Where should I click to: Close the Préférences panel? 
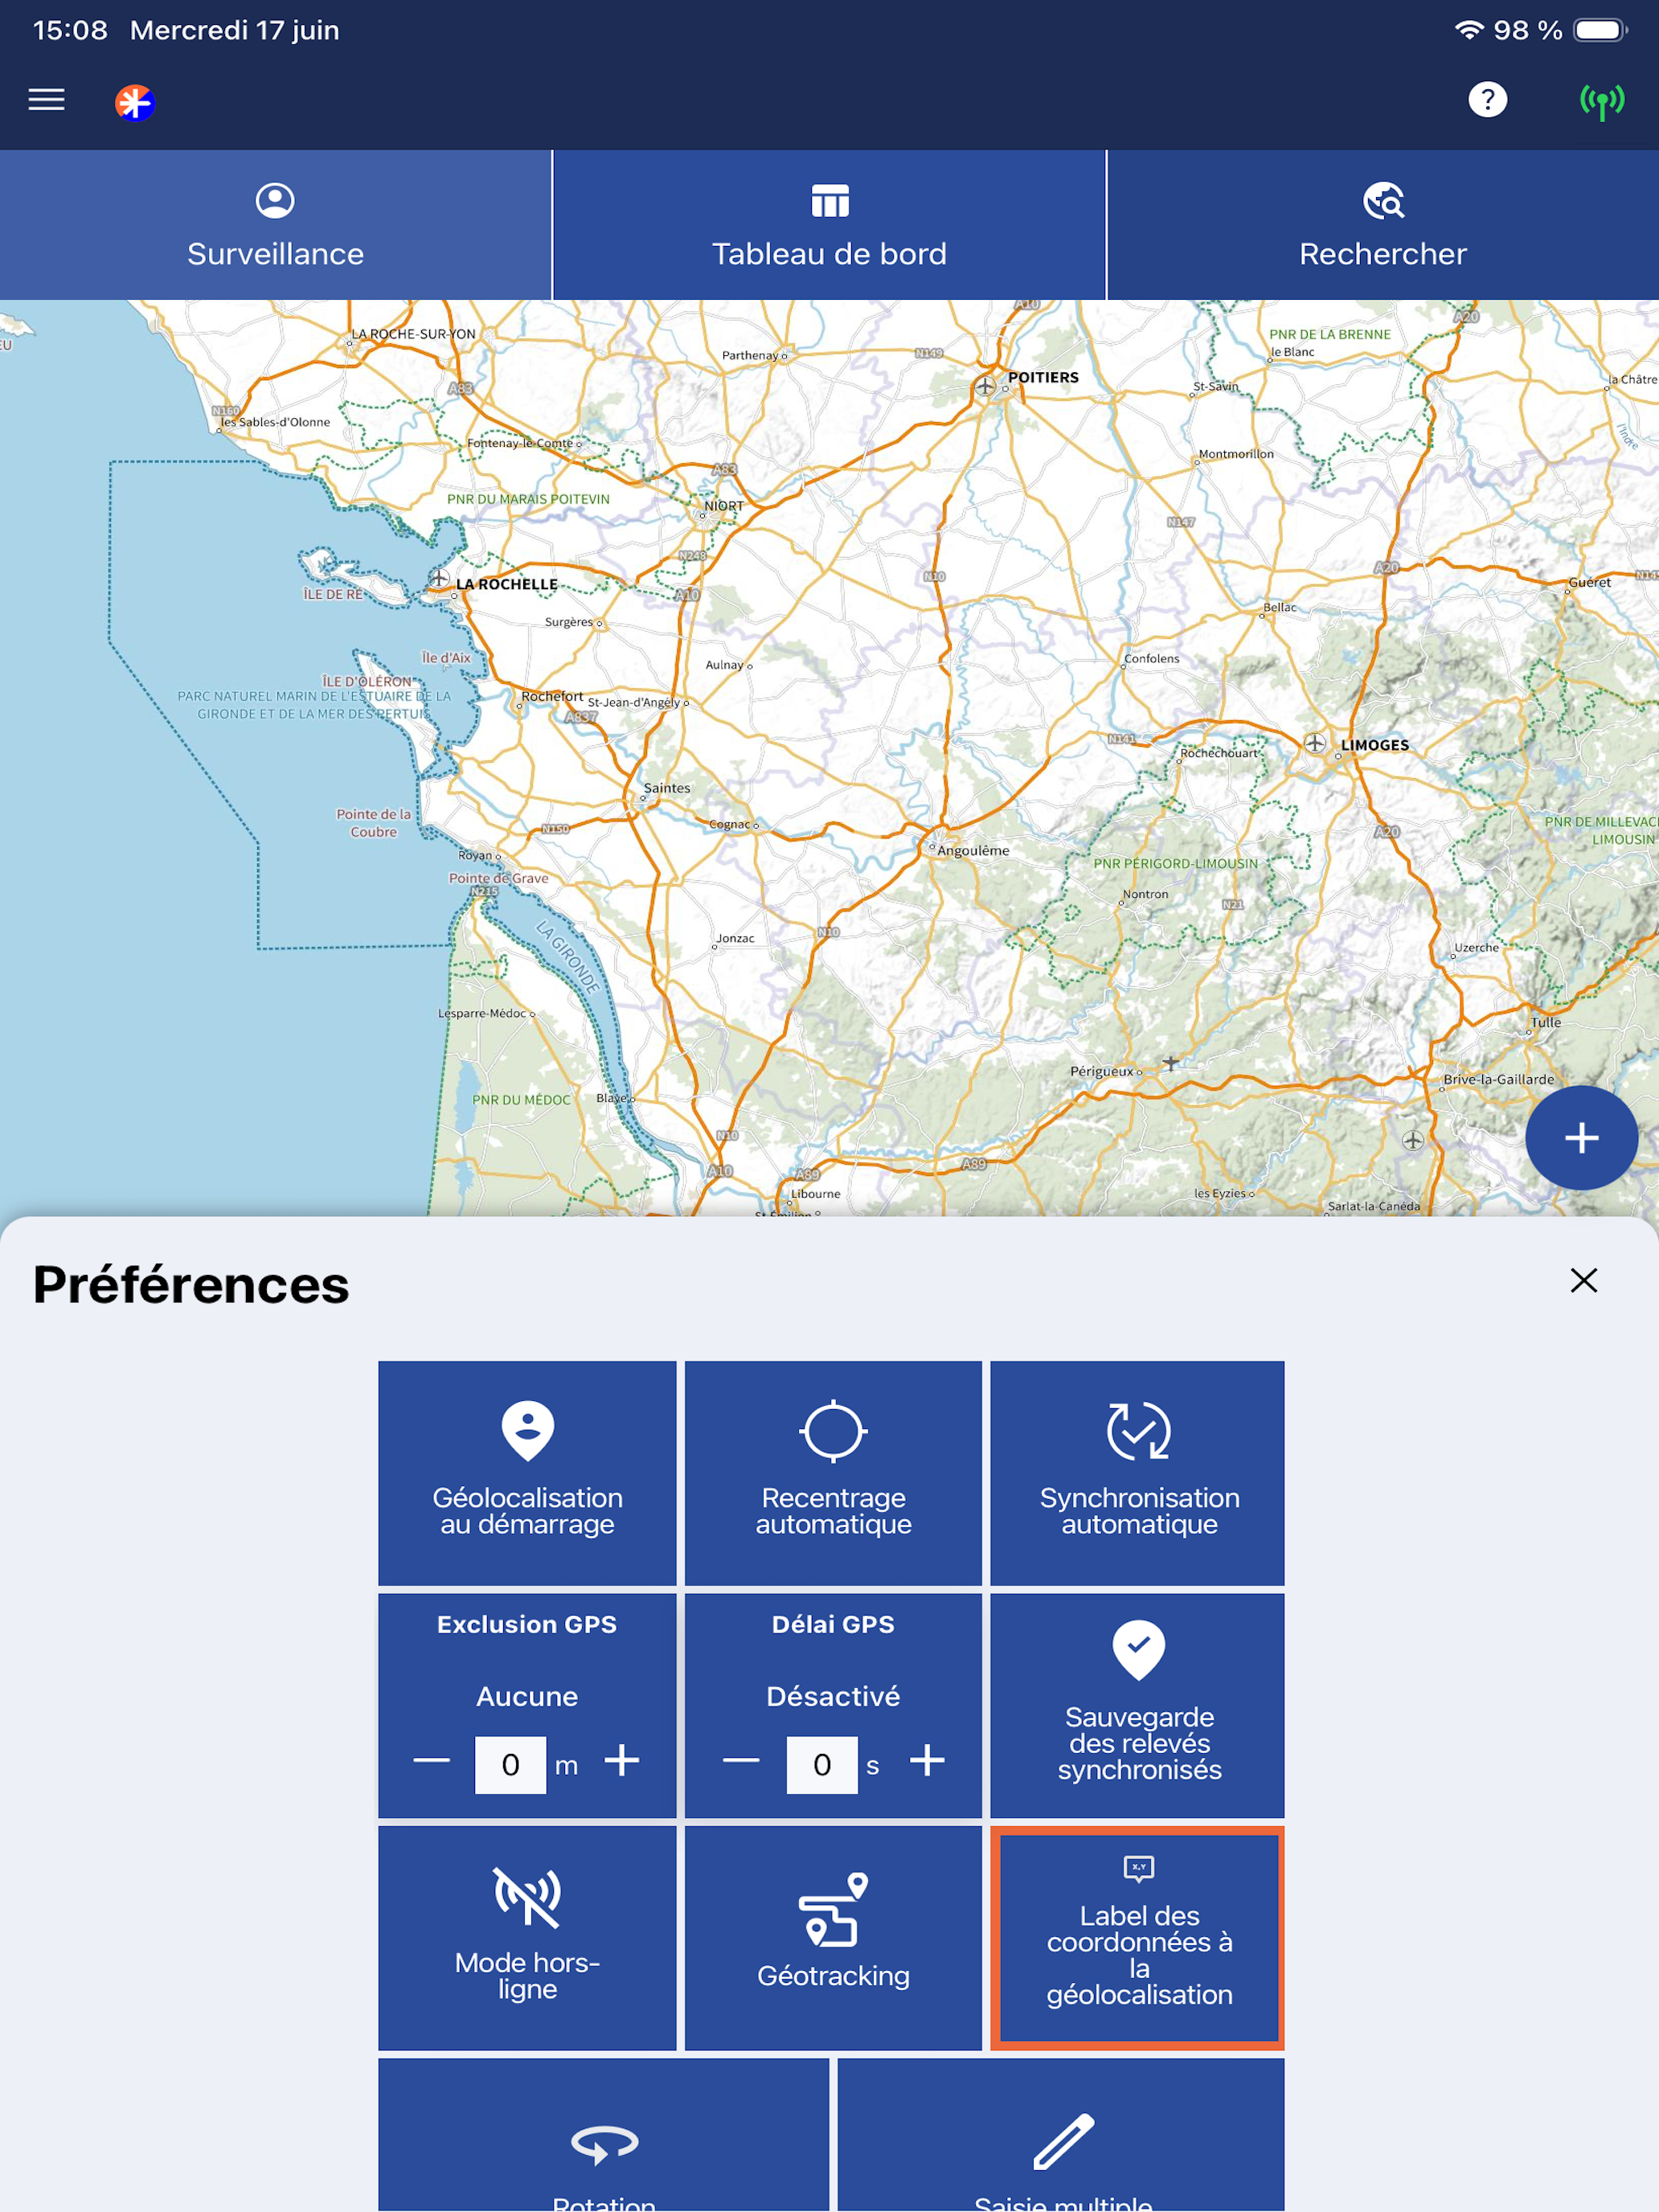pos(1583,1280)
